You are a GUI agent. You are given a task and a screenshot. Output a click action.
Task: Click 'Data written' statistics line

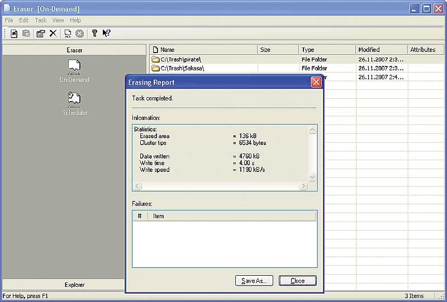click(x=199, y=156)
